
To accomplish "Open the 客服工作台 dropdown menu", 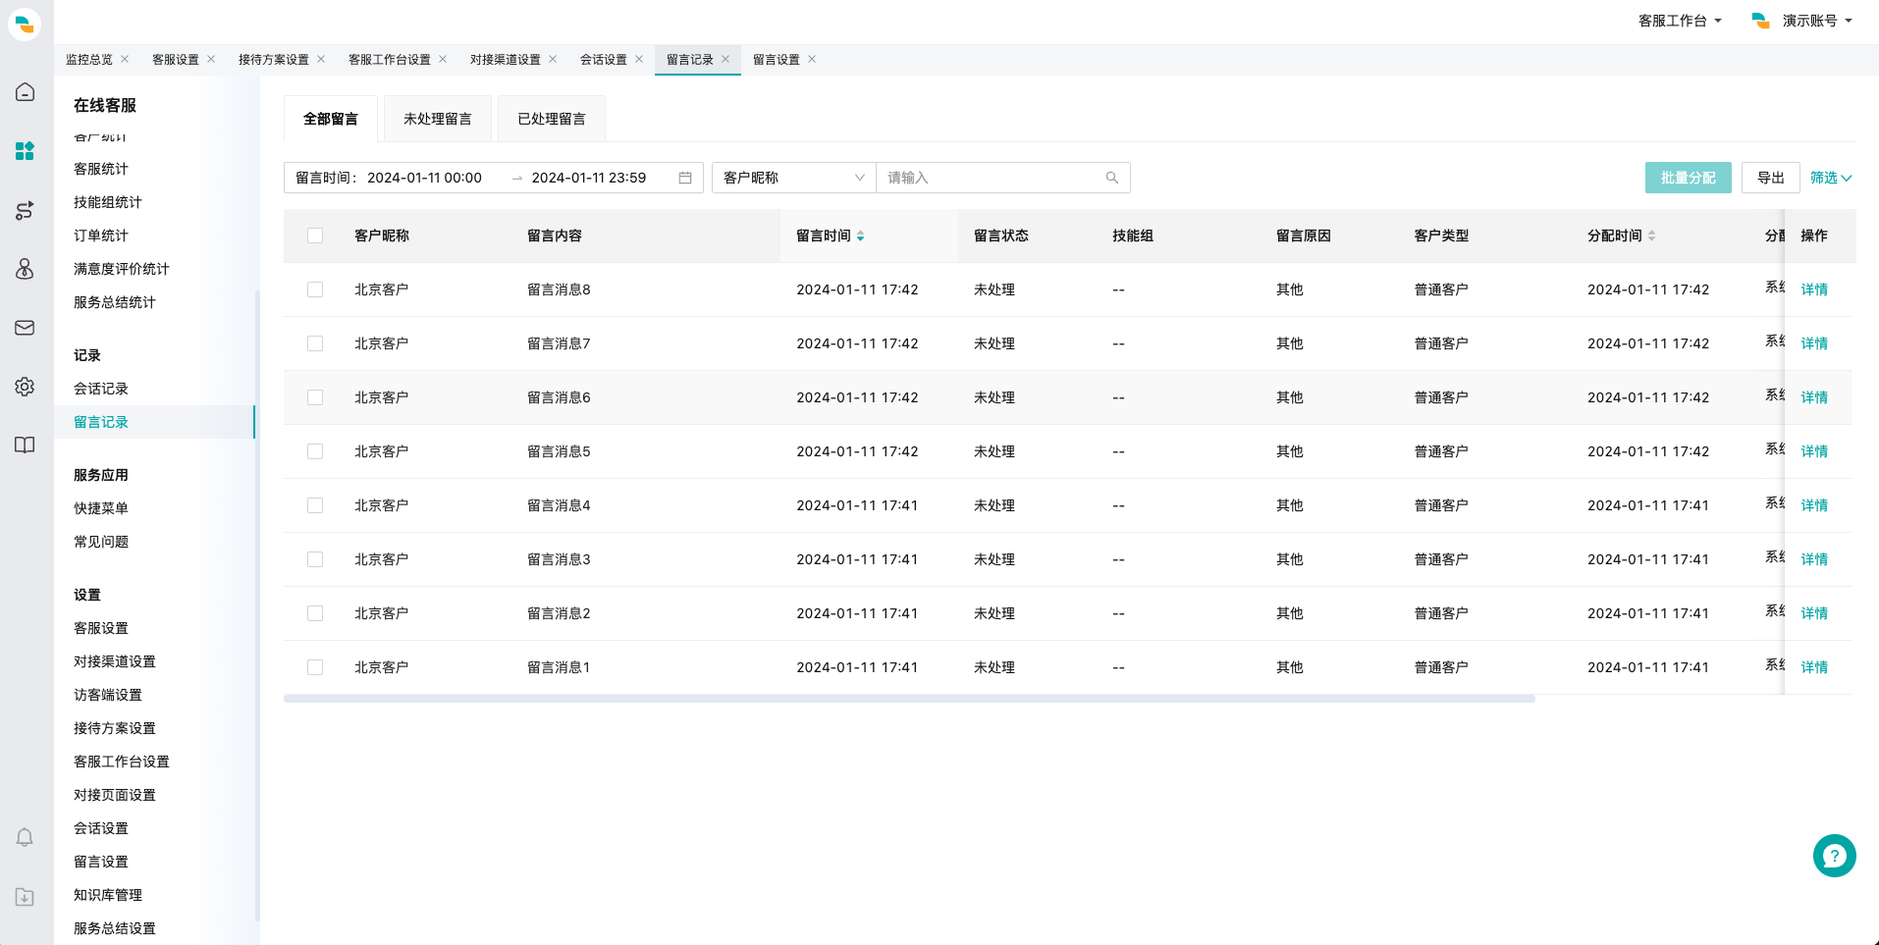I will point(1680,21).
